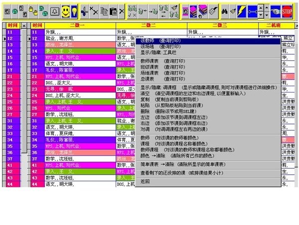This screenshot has height=225, width=299.
Task: Click the pointing hand icon
Action: click(x=275, y=10)
